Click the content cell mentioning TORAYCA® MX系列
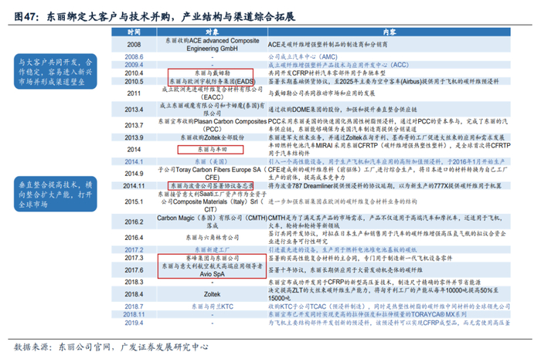 click(390, 314)
